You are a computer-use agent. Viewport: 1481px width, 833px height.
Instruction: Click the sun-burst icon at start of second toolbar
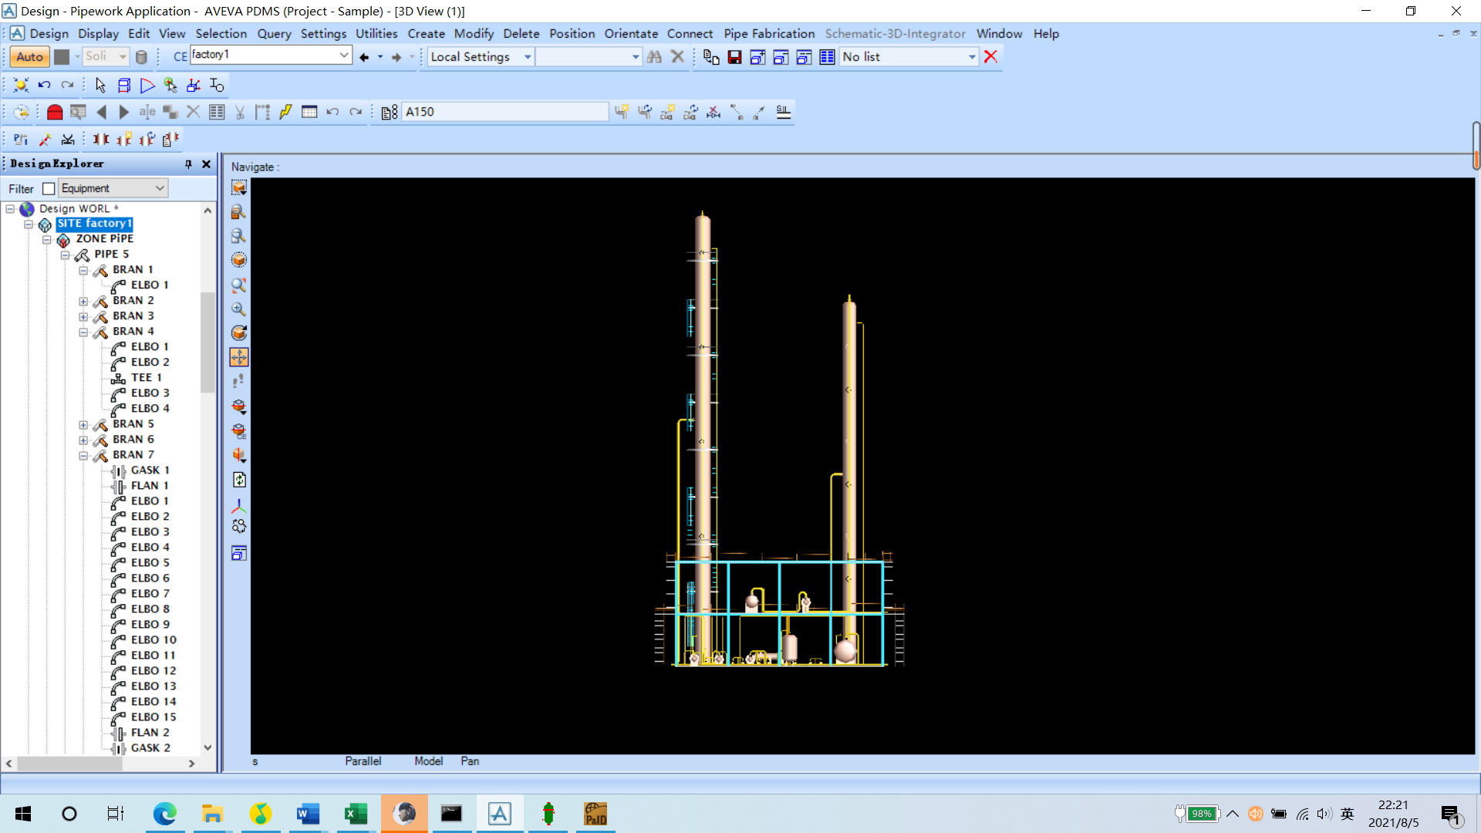[21, 85]
